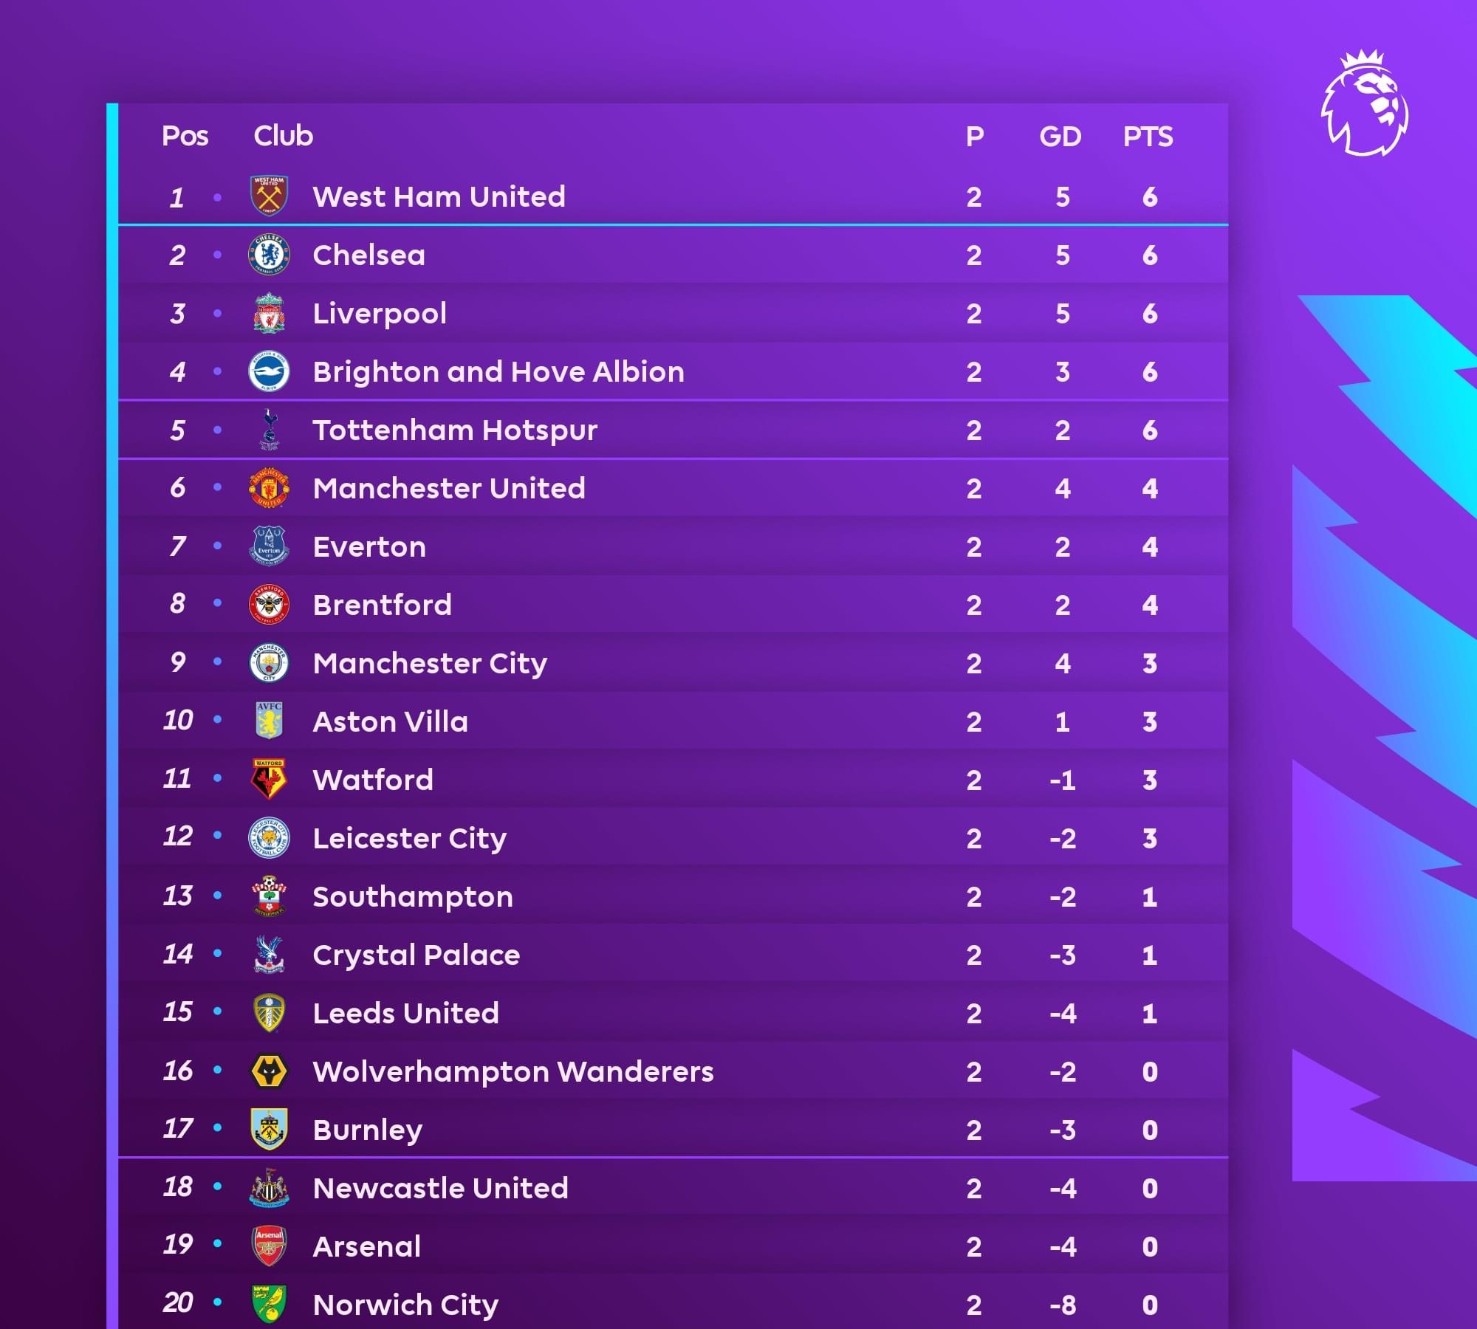Click the Watford club crest
Screen dimensions: 1477x1329
point(269,780)
